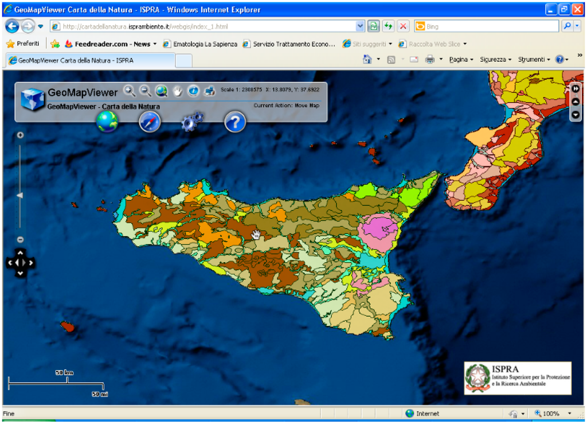Pan the map up with arrow pad
The width and height of the screenshot is (587, 424).
20,252
